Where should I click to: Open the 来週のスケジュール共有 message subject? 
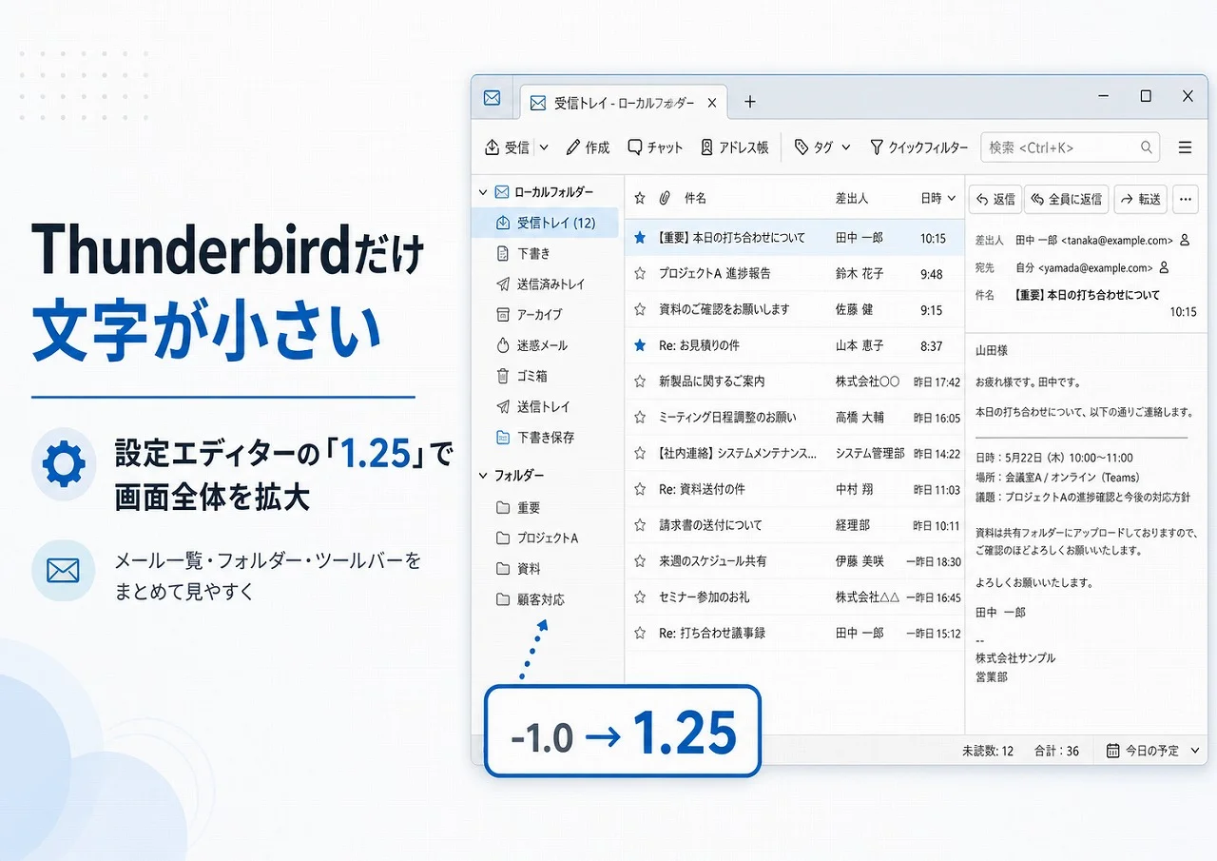coord(712,561)
